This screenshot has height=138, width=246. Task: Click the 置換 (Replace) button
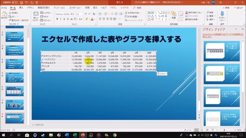pyautogui.click(x=211, y=16)
